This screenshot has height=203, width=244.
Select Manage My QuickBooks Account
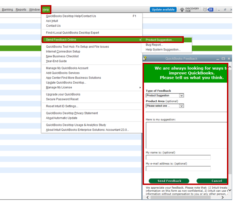(92, 68)
